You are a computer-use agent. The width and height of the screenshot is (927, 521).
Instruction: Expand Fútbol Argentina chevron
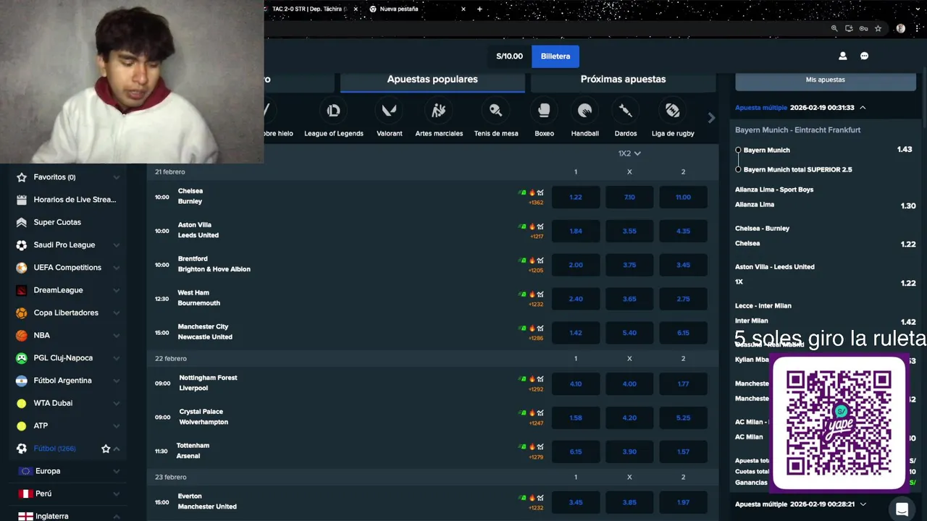tap(117, 381)
